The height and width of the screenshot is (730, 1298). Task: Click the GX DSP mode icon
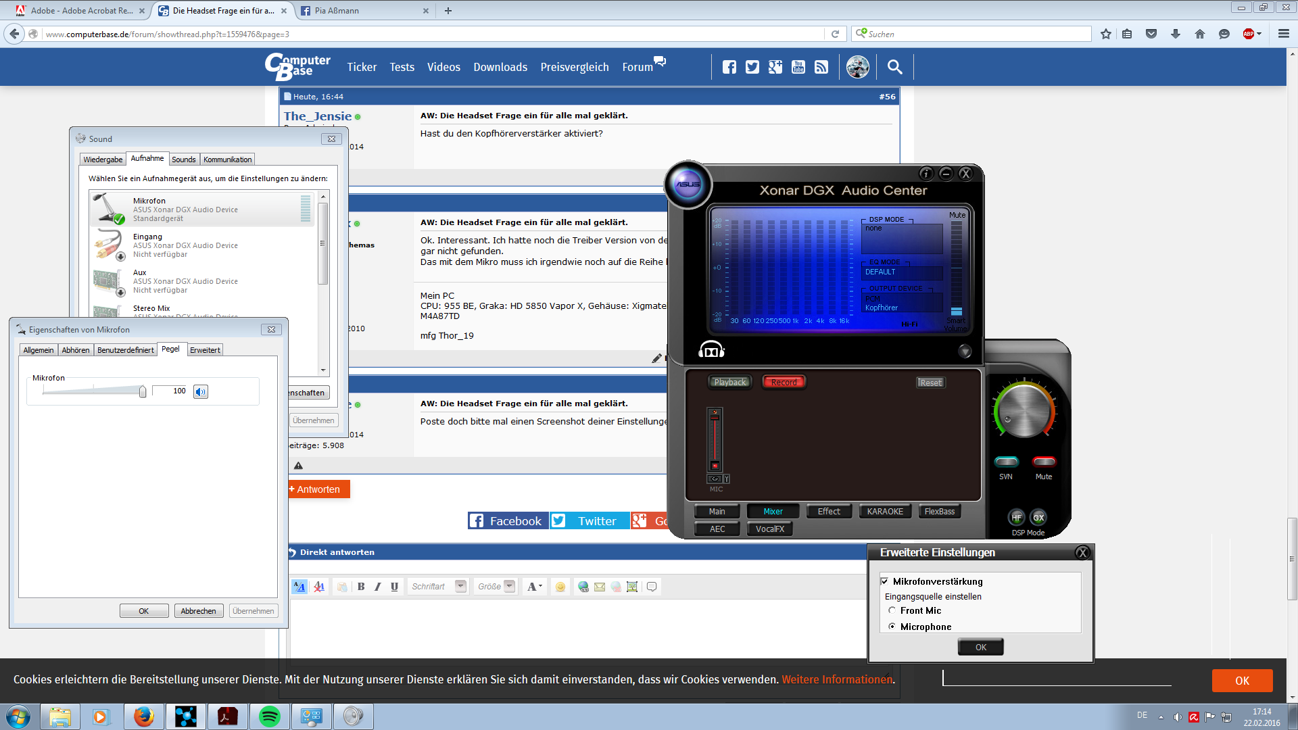click(1038, 517)
